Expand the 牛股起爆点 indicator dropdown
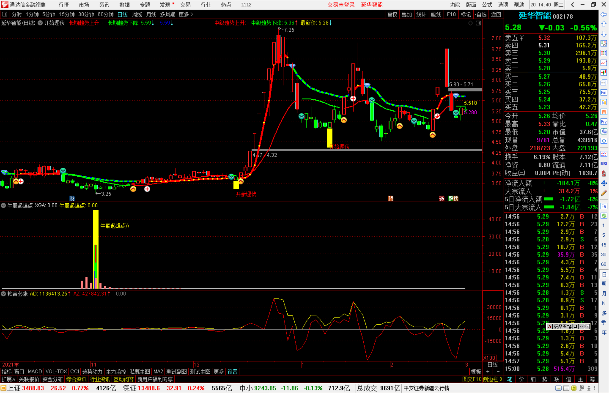 (3, 205)
